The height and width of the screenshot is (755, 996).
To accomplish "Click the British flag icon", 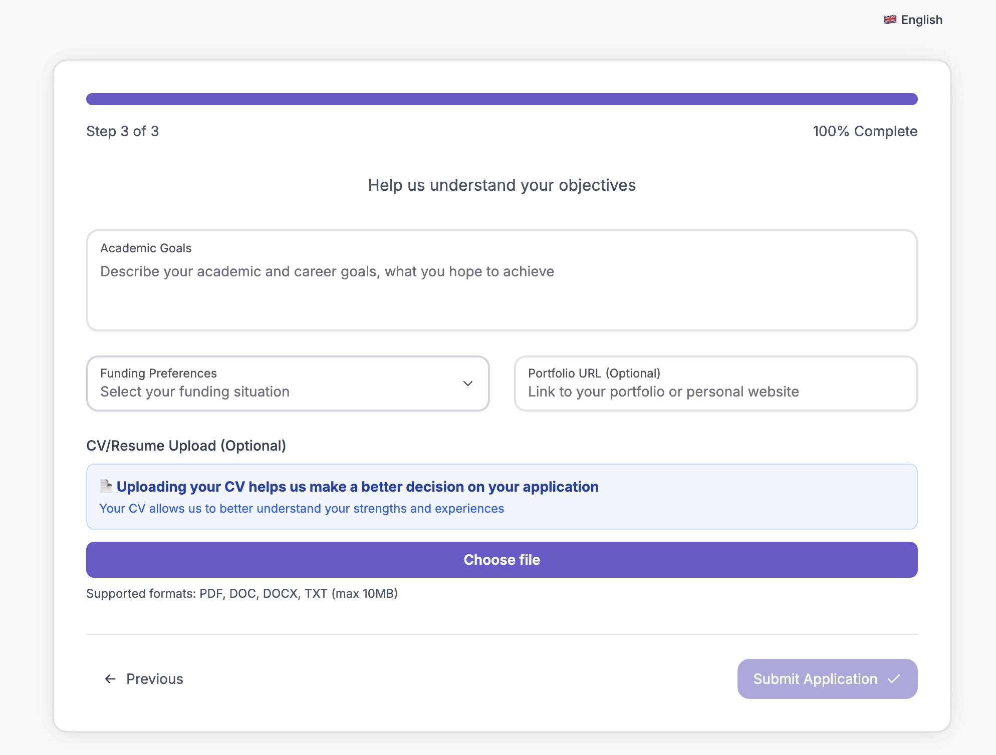I will [891, 20].
